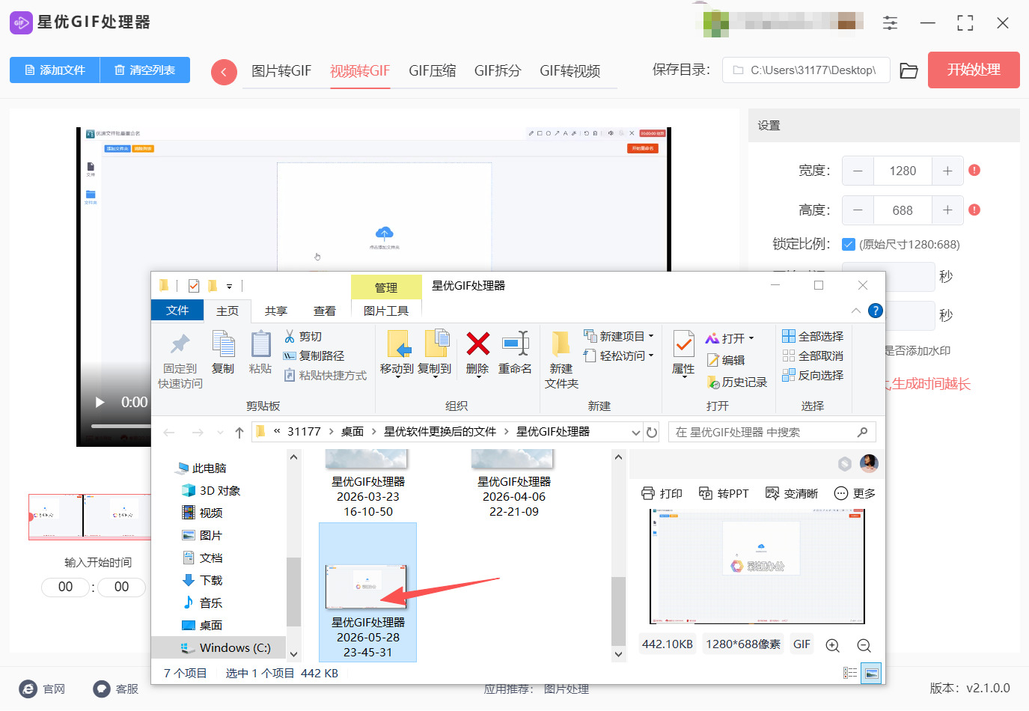Open the 官网 official website link
The height and width of the screenshot is (711, 1029).
point(43,689)
